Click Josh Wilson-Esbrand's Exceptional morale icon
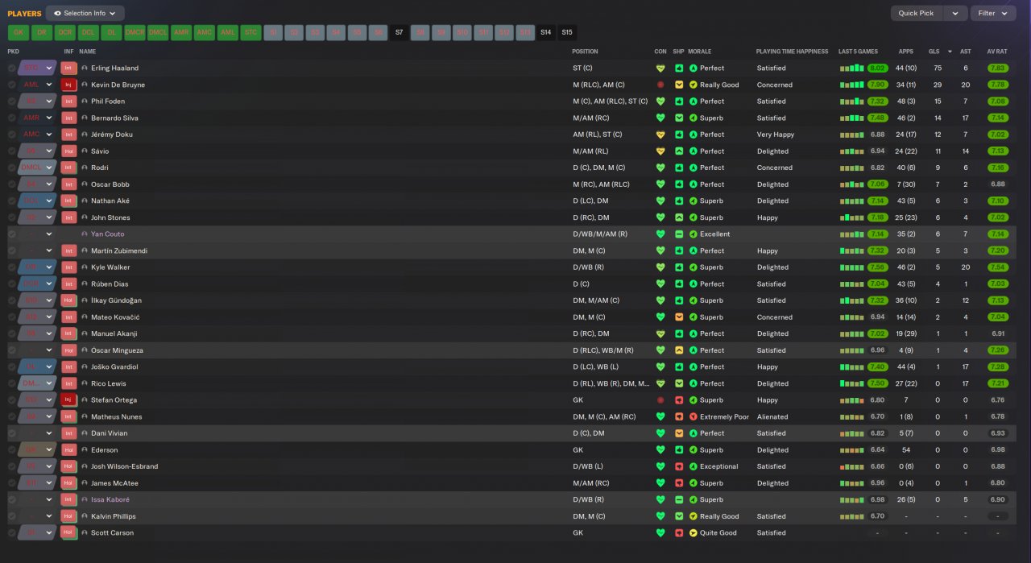 click(693, 466)
